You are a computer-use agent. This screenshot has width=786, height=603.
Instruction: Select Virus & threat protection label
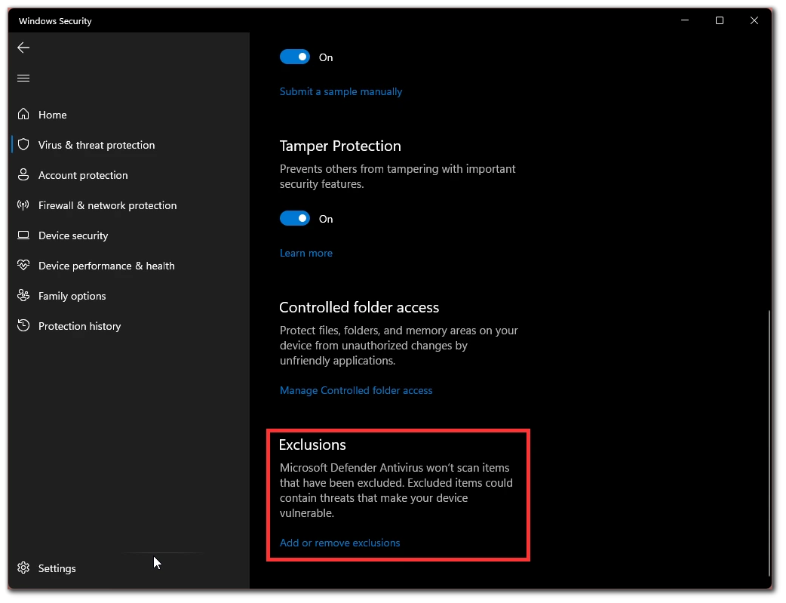(97, 145)
